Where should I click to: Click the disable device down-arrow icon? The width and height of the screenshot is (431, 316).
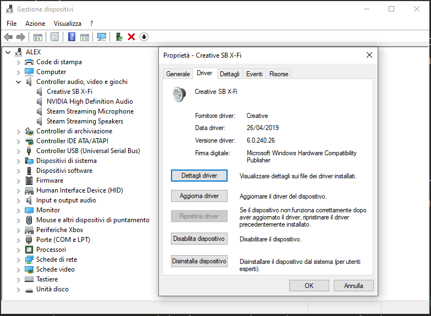click(x=144, y=37)
